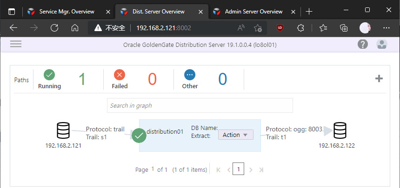Click the browser address bar URL

(163, 28)
